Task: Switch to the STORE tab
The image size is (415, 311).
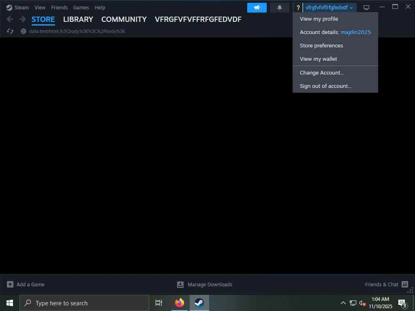Action: pos(43,19)
